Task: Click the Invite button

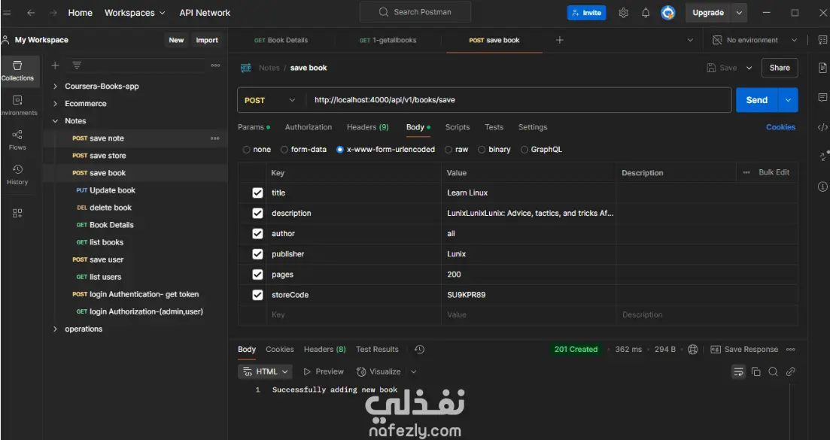Action: (586, 13)
